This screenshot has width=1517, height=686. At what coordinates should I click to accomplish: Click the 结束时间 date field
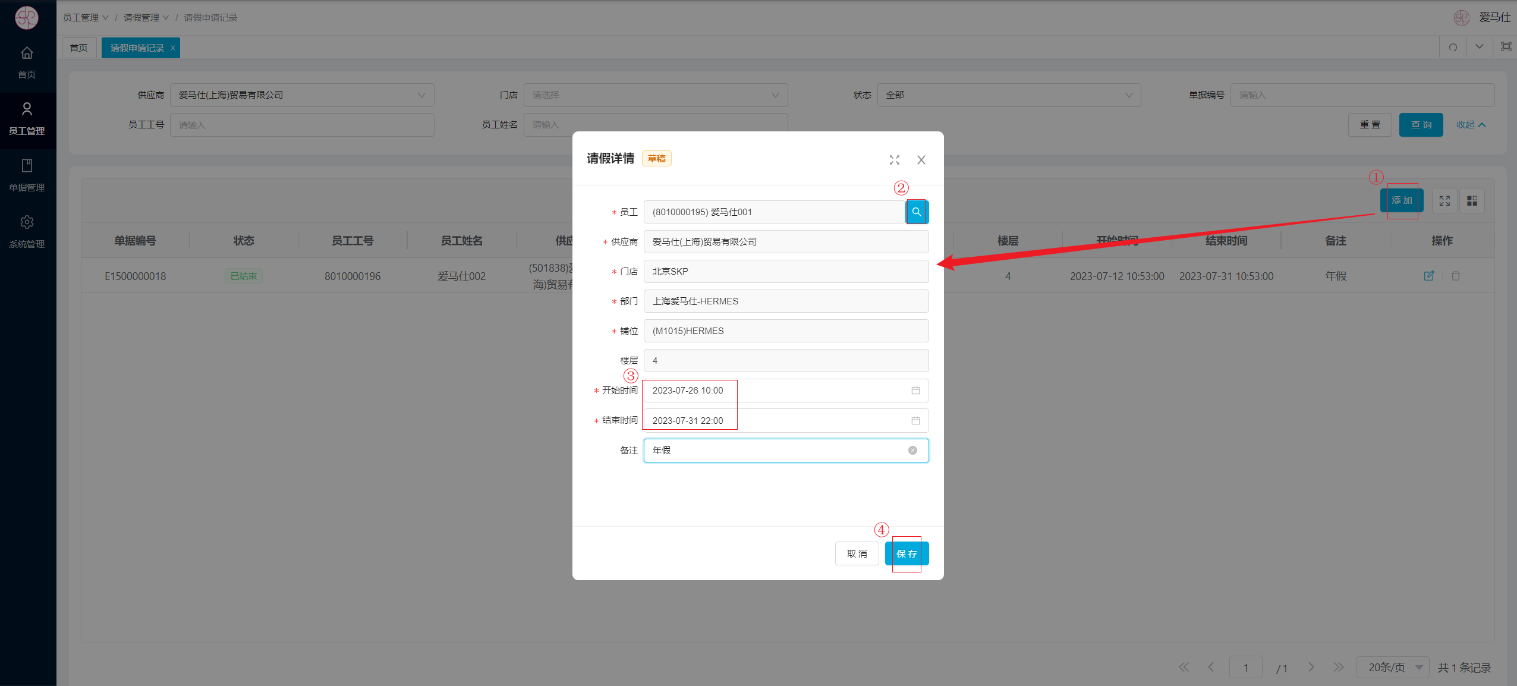point(786,421)
